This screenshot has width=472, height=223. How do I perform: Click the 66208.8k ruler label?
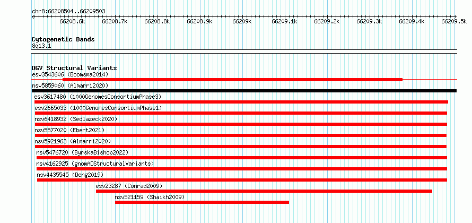[158, 21]
